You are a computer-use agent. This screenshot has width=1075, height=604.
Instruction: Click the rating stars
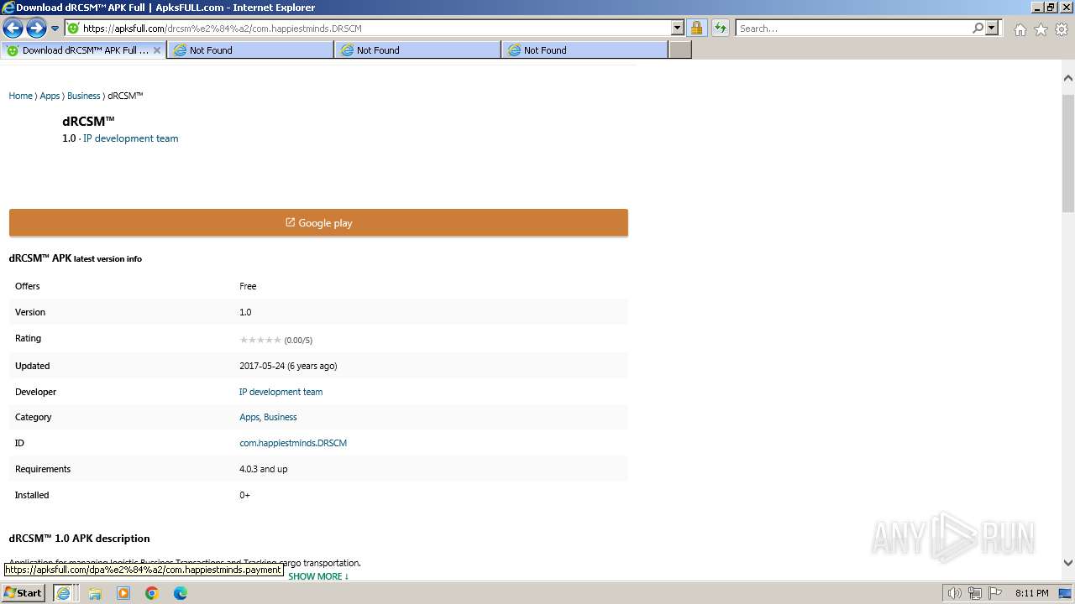260,340
